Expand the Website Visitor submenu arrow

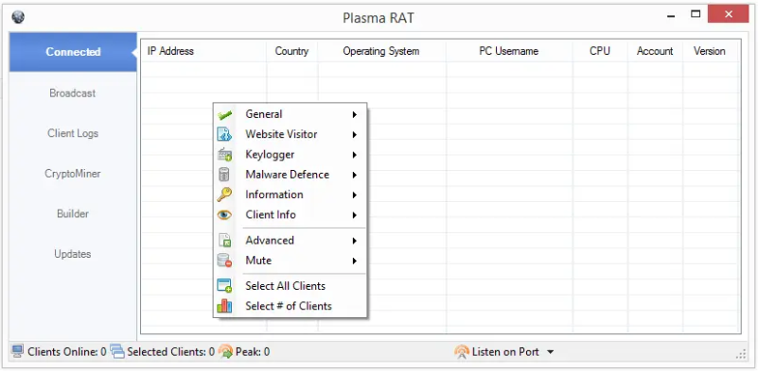click(354, 135)
